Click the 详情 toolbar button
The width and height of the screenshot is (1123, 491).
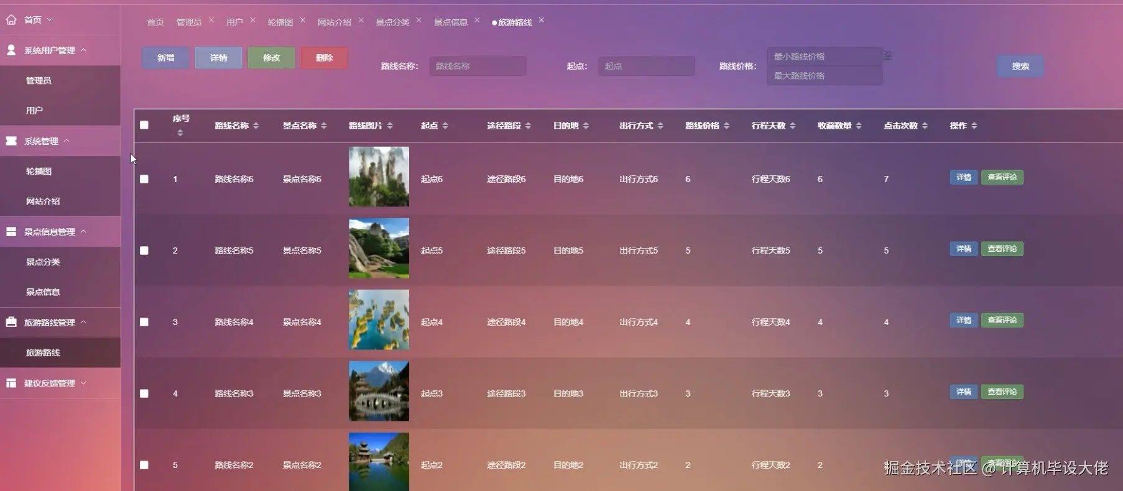pyautogui.click(x=218, y=58)
